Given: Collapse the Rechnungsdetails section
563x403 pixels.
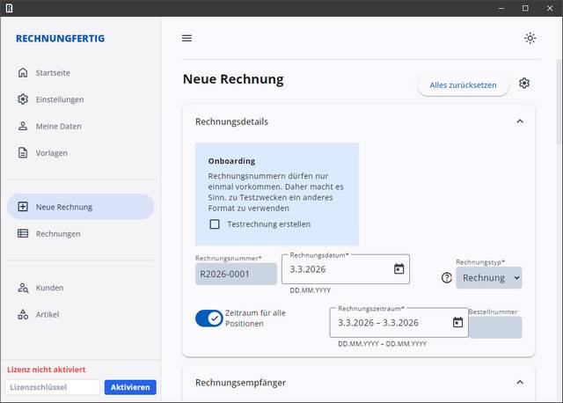Looking at the screenshot, I should 519,121.
